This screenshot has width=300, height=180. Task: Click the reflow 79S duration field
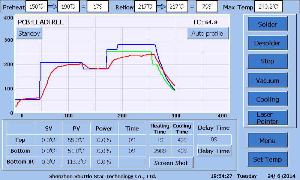point(207,7)
